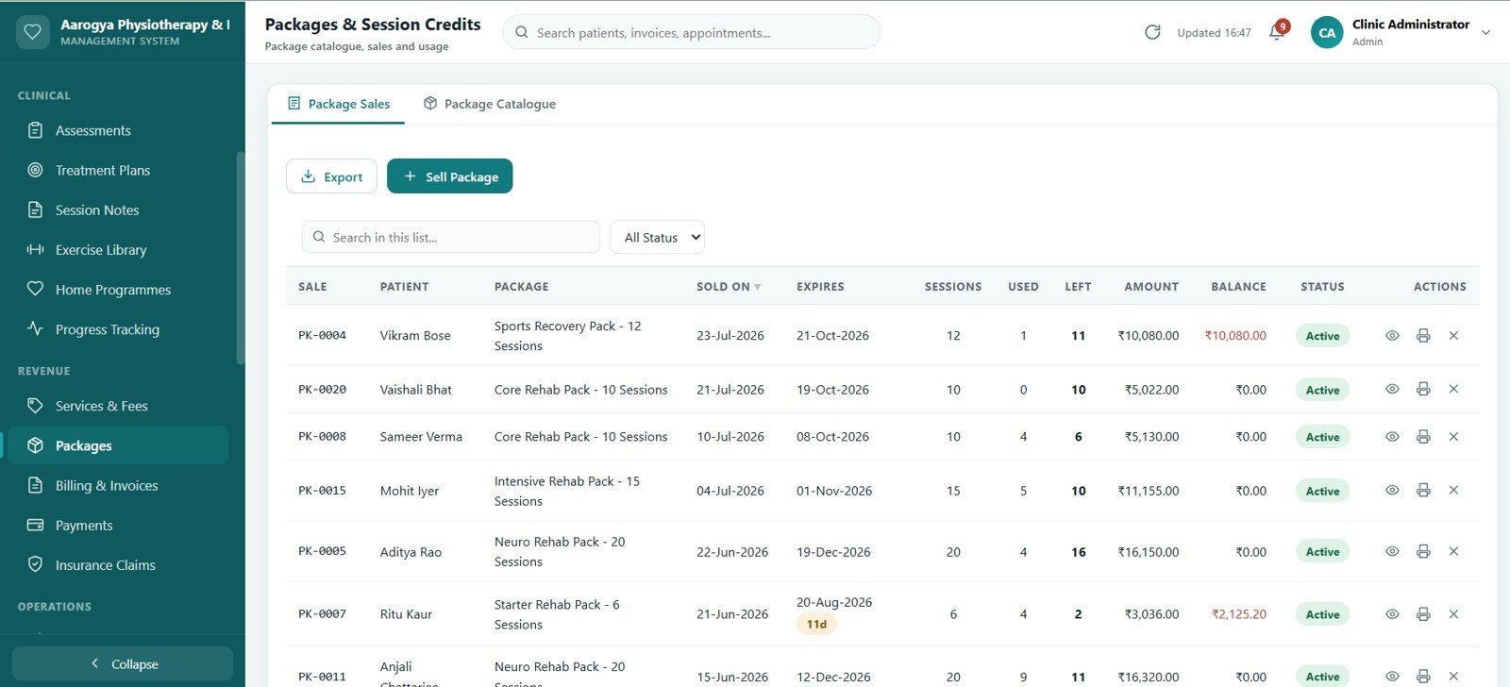
Task: View PK-0008 Sameer Verma package
Action: coord(1392,437)
